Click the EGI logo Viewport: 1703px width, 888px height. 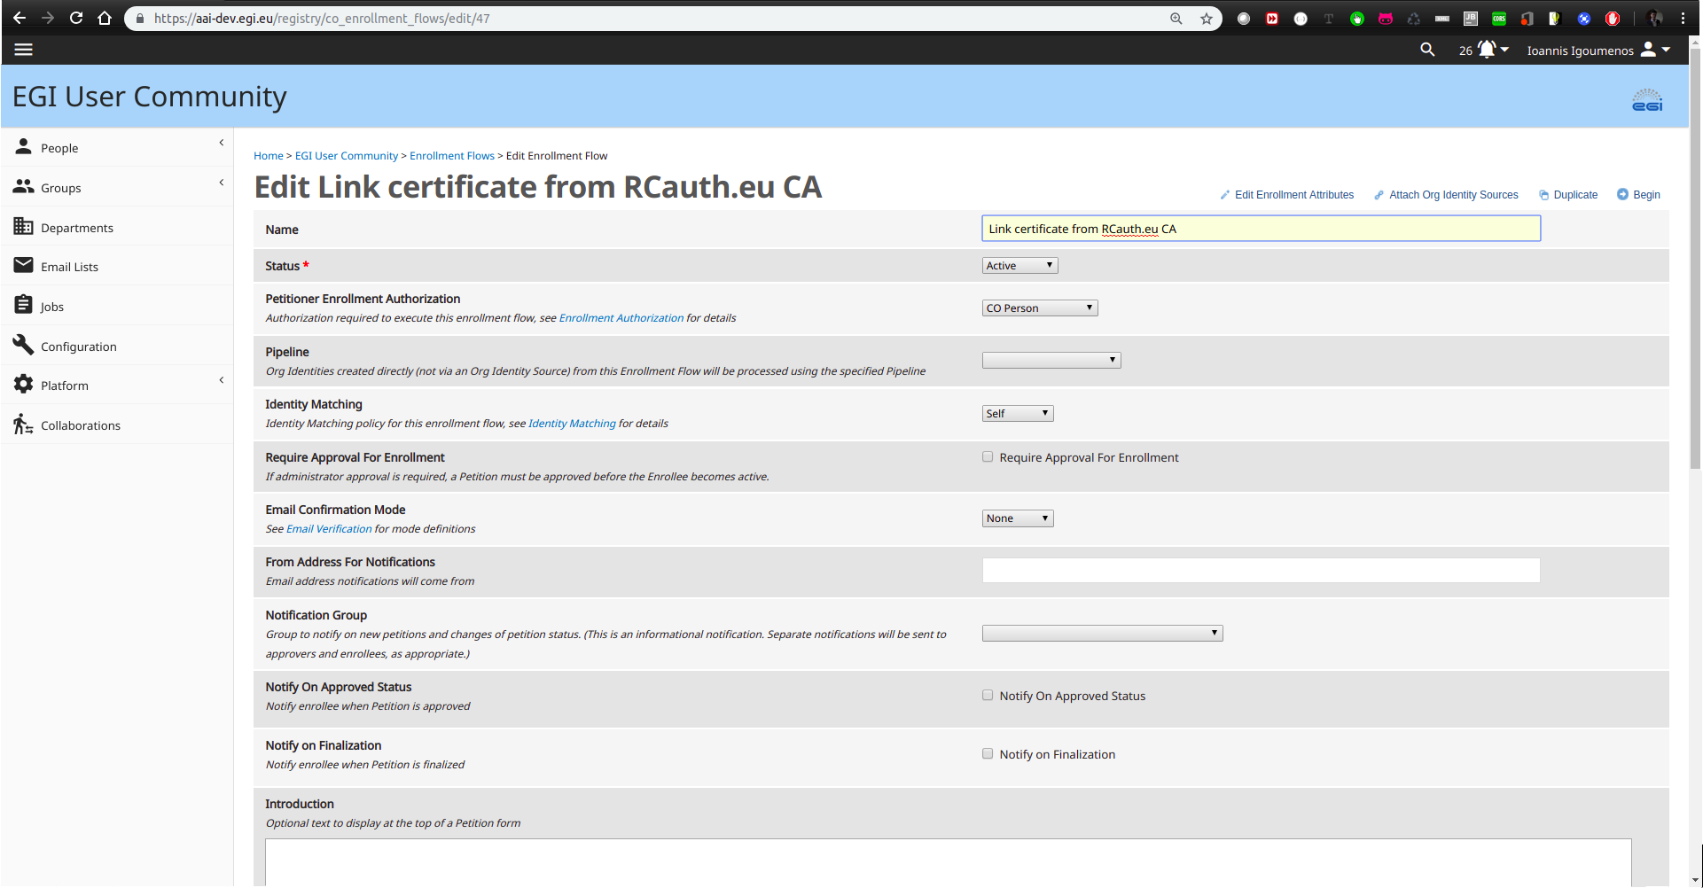[x=1648, y=100]
